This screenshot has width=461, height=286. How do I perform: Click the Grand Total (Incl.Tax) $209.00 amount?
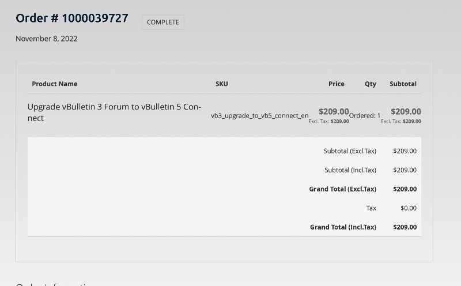[405, 227]
